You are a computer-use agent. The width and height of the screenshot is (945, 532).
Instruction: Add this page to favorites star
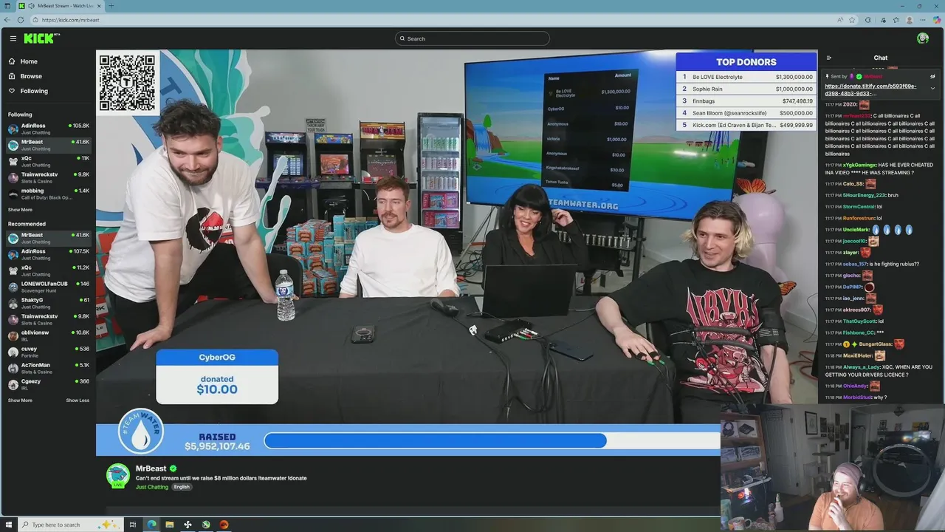[x=852, y=20]
